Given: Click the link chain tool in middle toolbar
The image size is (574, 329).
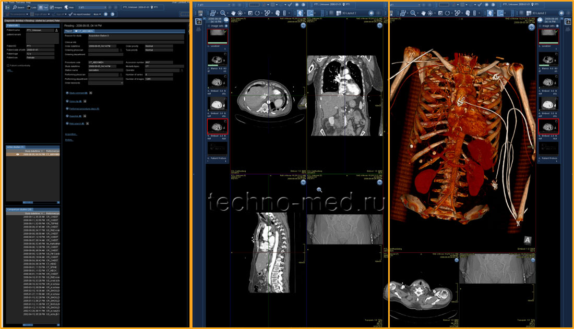Looking at the screenshot, I should (x=267, y=13).
